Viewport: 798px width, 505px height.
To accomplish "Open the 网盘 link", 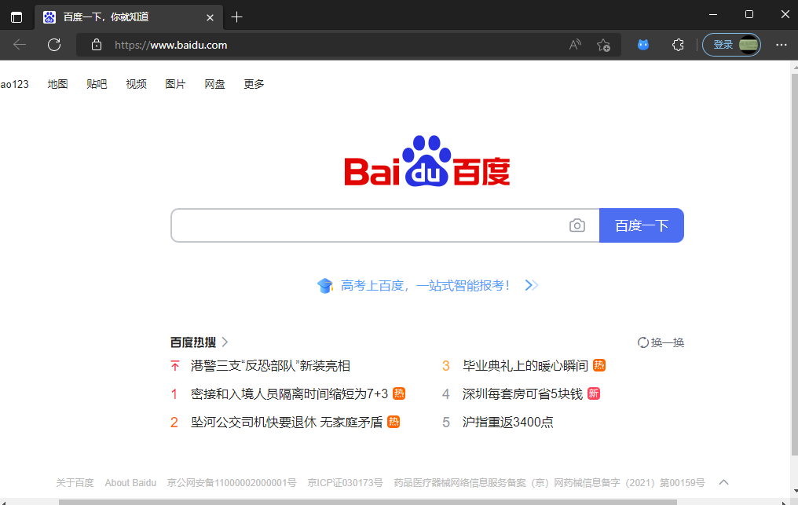I will pyautogui.click(x=214, y=84).
